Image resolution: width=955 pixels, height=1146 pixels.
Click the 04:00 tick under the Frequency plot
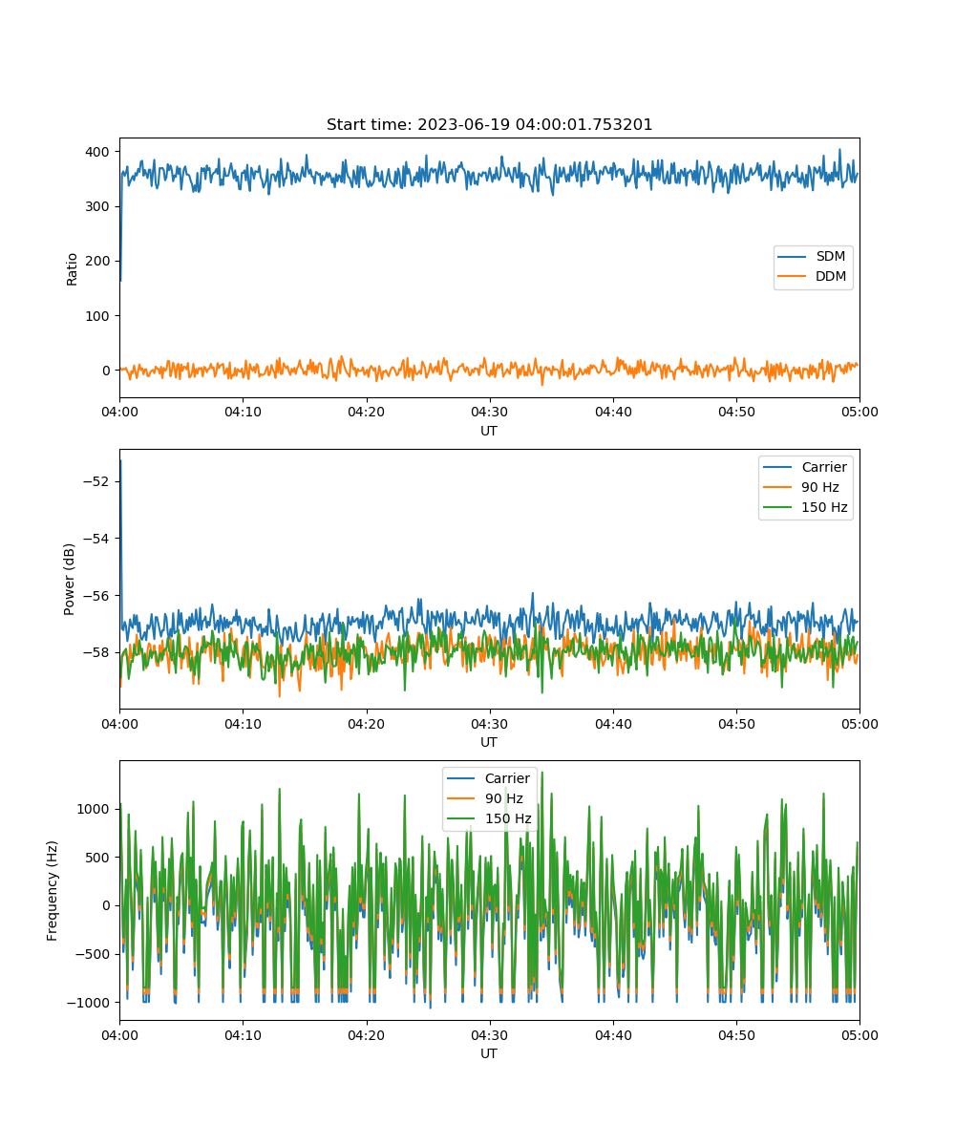click(119, 1034)
